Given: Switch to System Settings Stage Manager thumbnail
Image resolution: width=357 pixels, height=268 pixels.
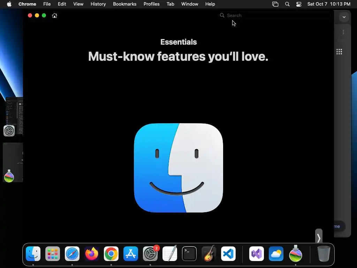Looking at the screenshot, I should coord(13,117).
